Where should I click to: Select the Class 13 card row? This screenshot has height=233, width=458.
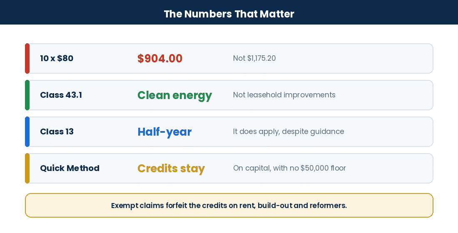[x=229, y=131]
